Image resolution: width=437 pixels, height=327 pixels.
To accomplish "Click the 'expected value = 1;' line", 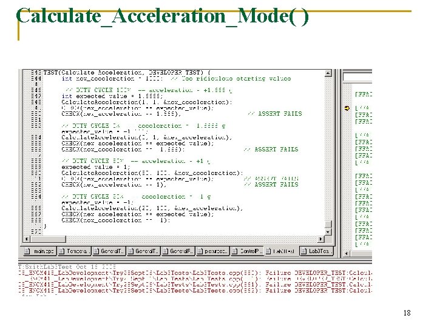I will 96,167.
